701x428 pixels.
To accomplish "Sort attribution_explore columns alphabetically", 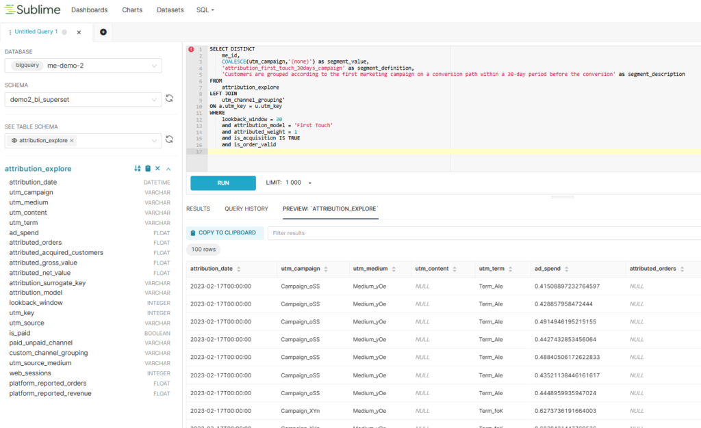I will point(138,169).
